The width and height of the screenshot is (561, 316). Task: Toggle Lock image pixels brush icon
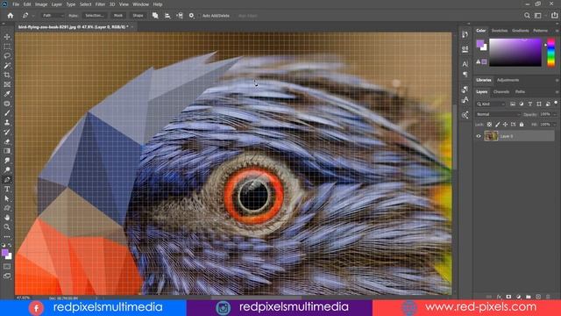tap(497, 125)
